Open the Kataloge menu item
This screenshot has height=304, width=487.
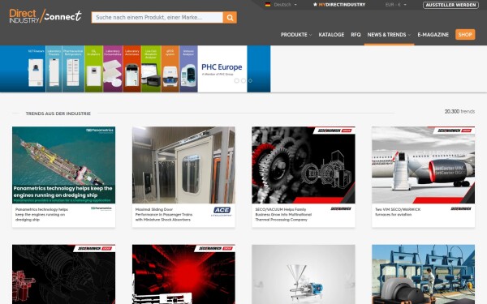click(x=331, y=35)
